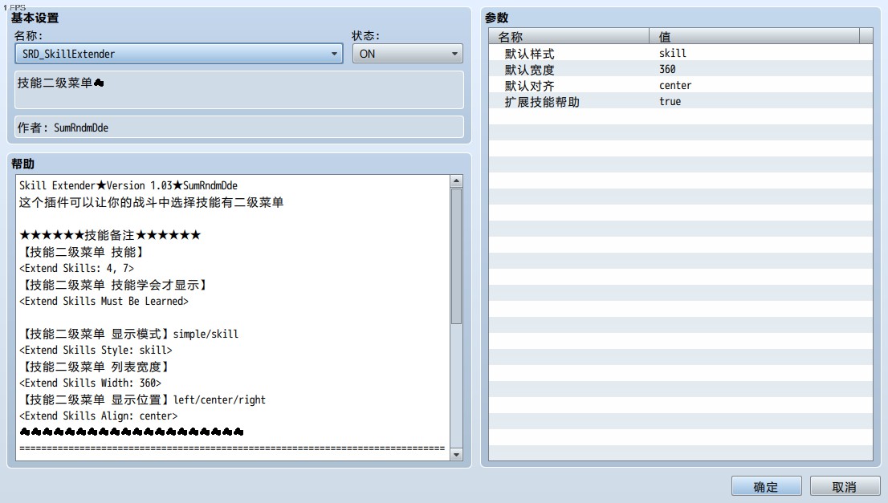Click the 确定 button

coord(766,487)
